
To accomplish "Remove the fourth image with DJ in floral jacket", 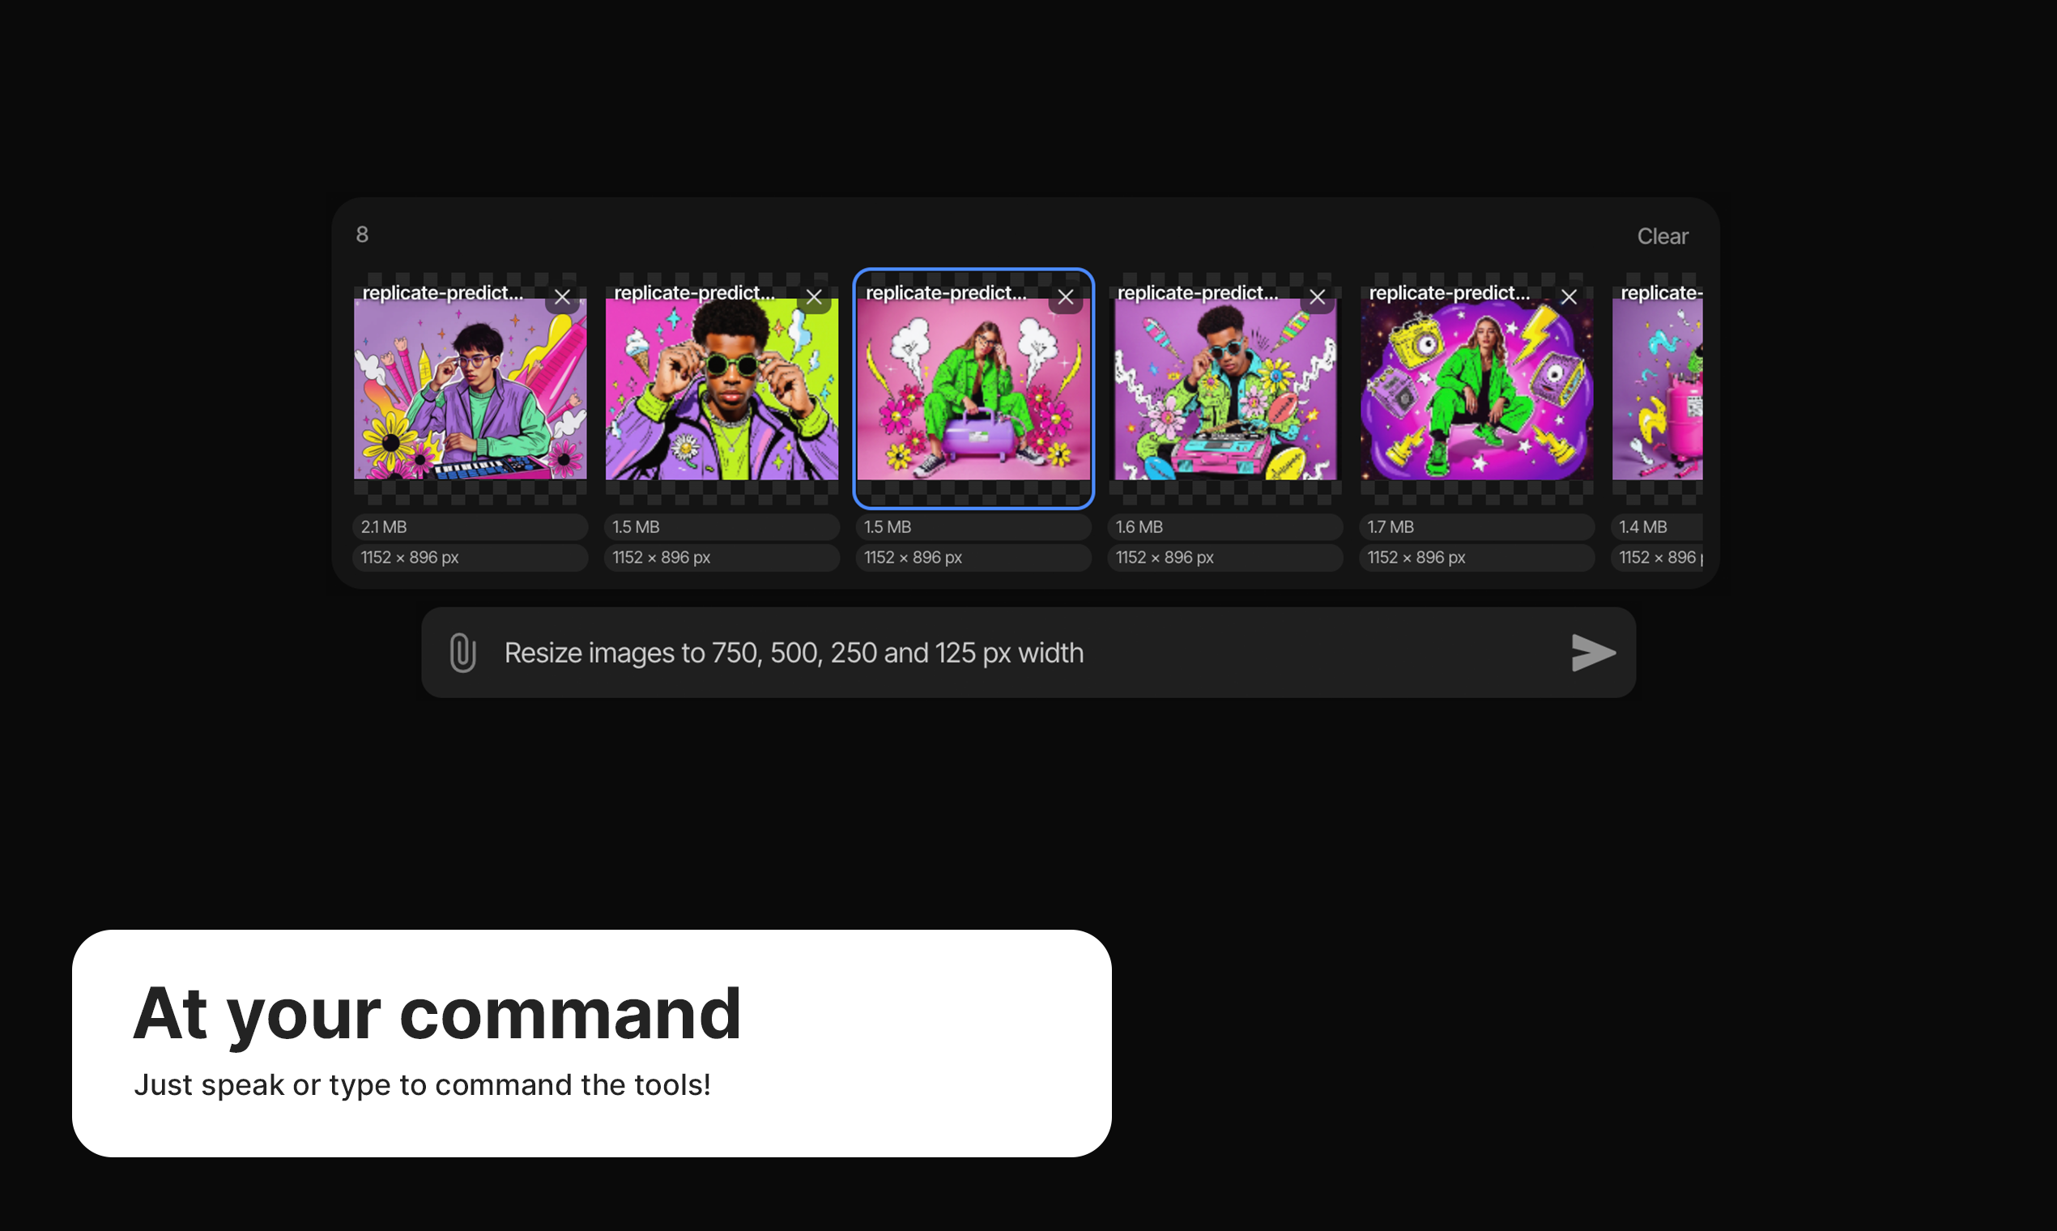I will click(x=1317, y=297).
